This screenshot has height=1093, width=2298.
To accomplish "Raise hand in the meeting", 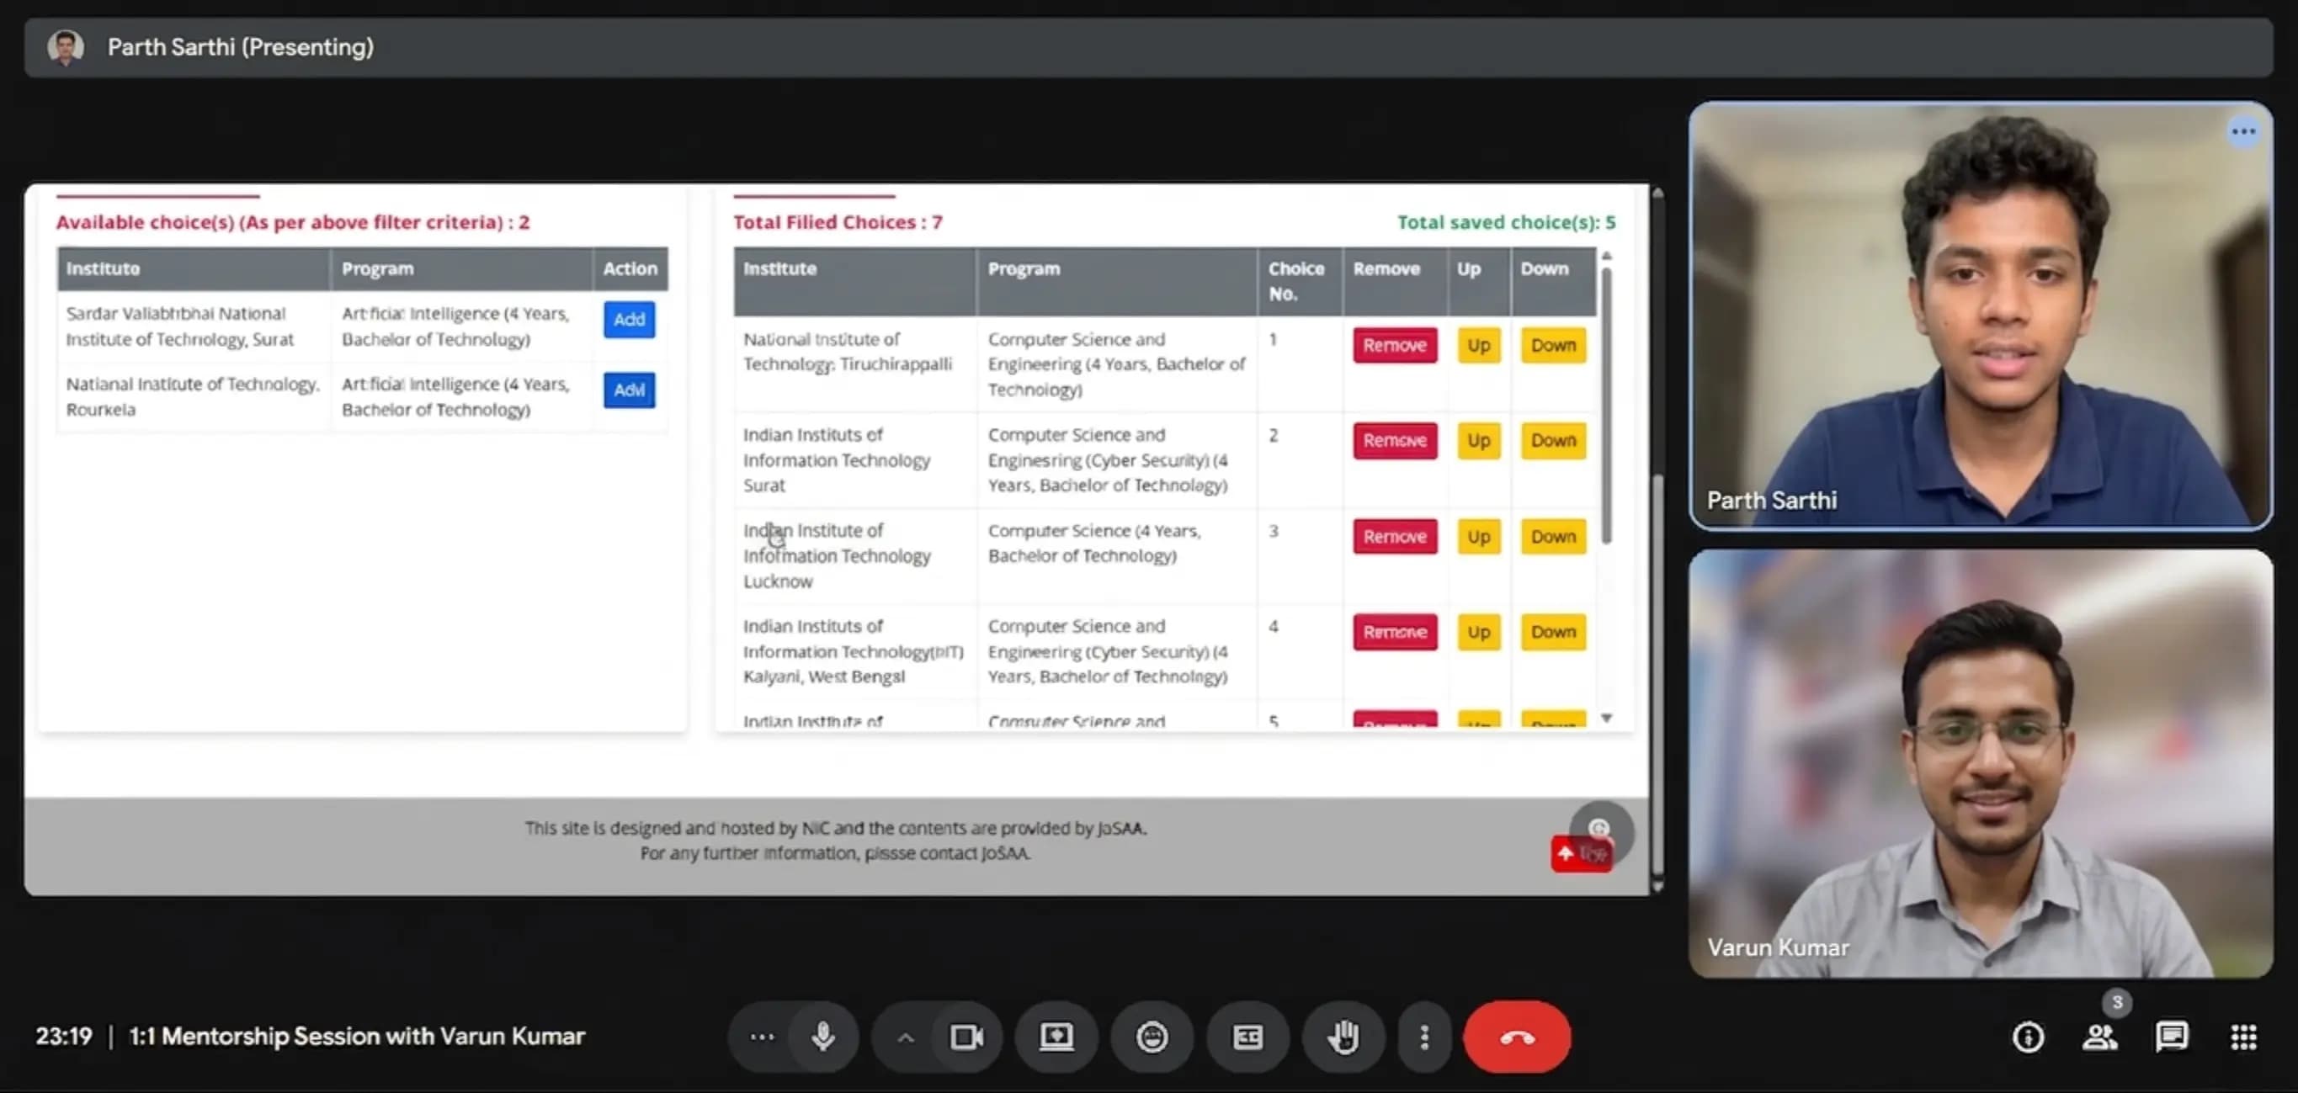I will [1343, 1037].
